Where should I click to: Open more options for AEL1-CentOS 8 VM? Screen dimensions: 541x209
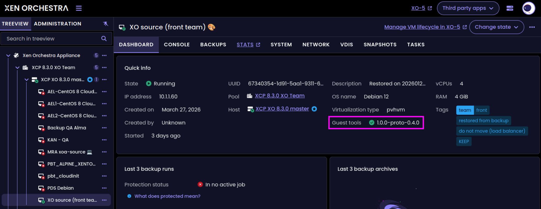(104, 104)
